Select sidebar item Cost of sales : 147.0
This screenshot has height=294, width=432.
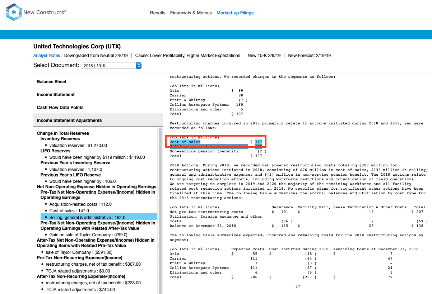[x=69, y=211]
